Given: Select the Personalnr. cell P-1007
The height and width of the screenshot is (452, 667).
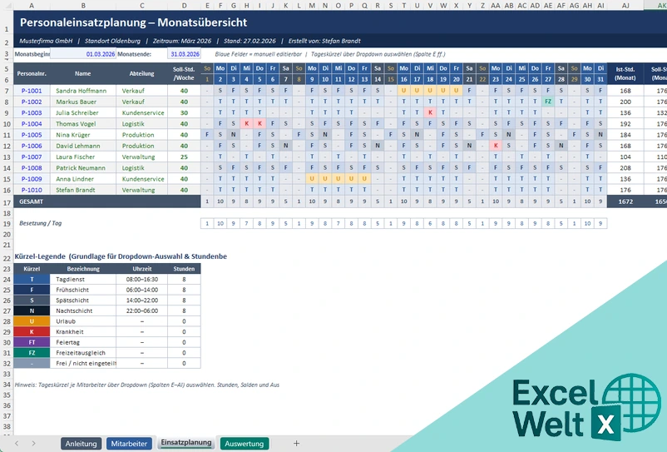Looking at the screenshot, I should 32,157.
